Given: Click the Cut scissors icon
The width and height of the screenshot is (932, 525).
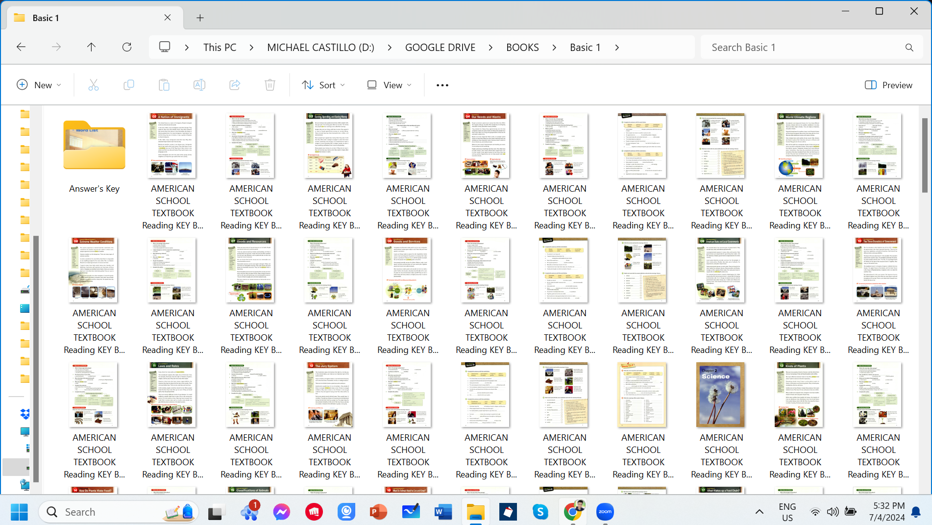Looking at the screenshot, I should click(x=94, y=85).
